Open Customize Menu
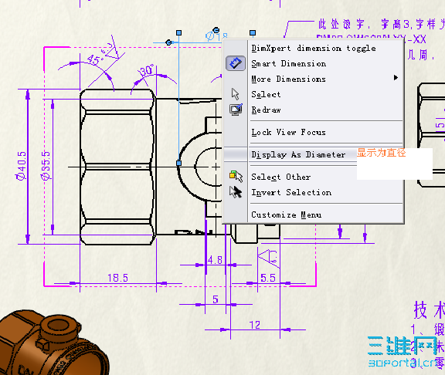Screen dimensions: 445x375 [287, 215]
